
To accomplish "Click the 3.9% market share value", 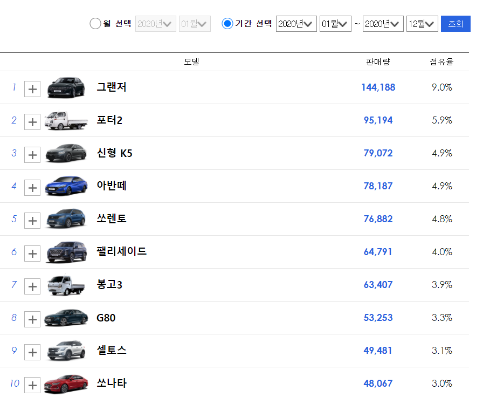I will pos(442,285).
